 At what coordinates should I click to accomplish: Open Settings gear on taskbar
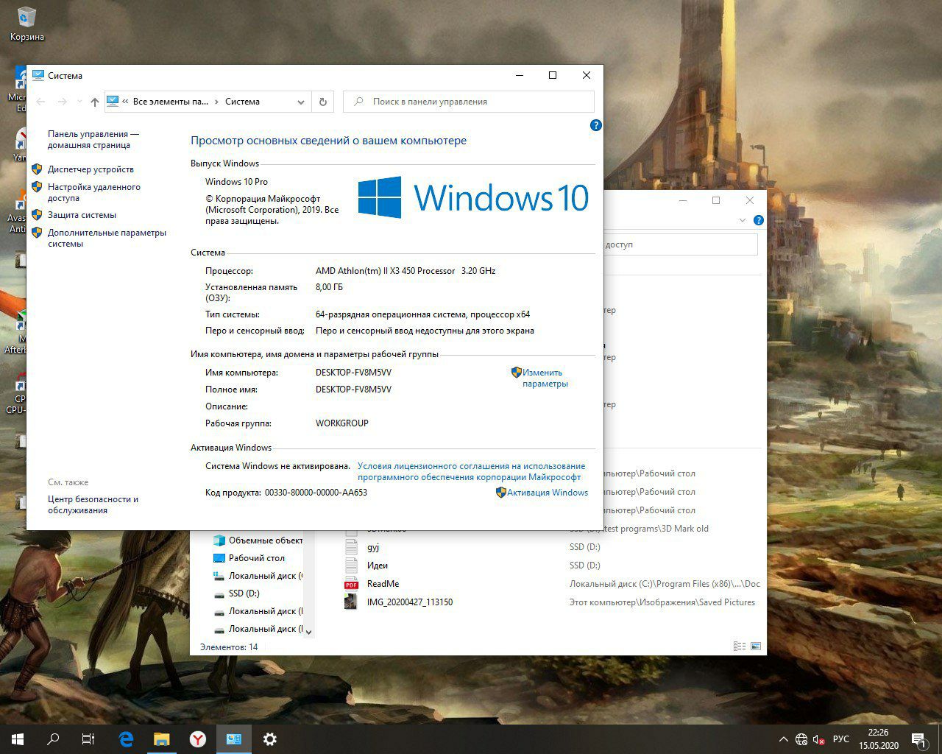[x=270, y=739]
